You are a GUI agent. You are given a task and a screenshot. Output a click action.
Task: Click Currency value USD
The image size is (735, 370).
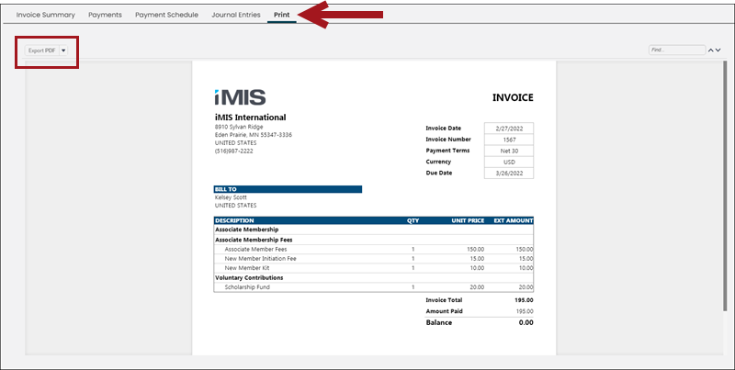coord(509,163)
